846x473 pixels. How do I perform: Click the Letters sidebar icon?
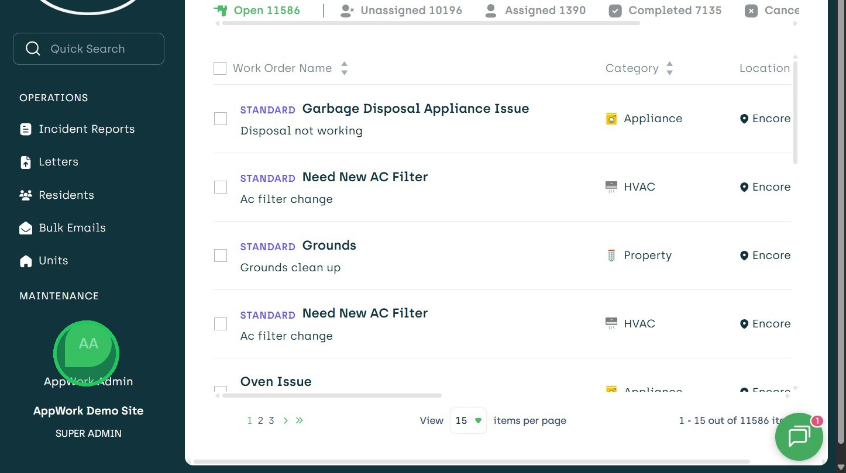[26, 163]
